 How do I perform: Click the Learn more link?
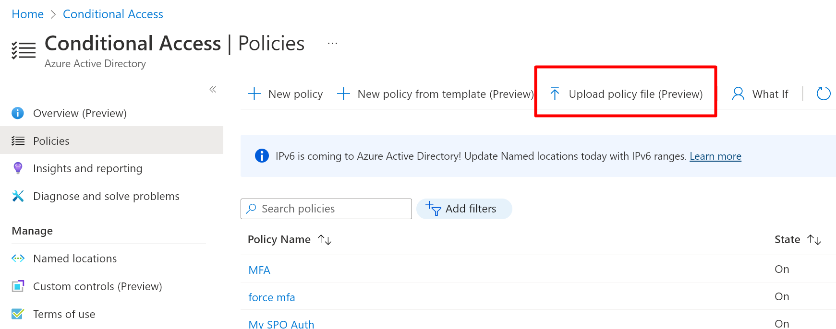(x=715, y=156)
